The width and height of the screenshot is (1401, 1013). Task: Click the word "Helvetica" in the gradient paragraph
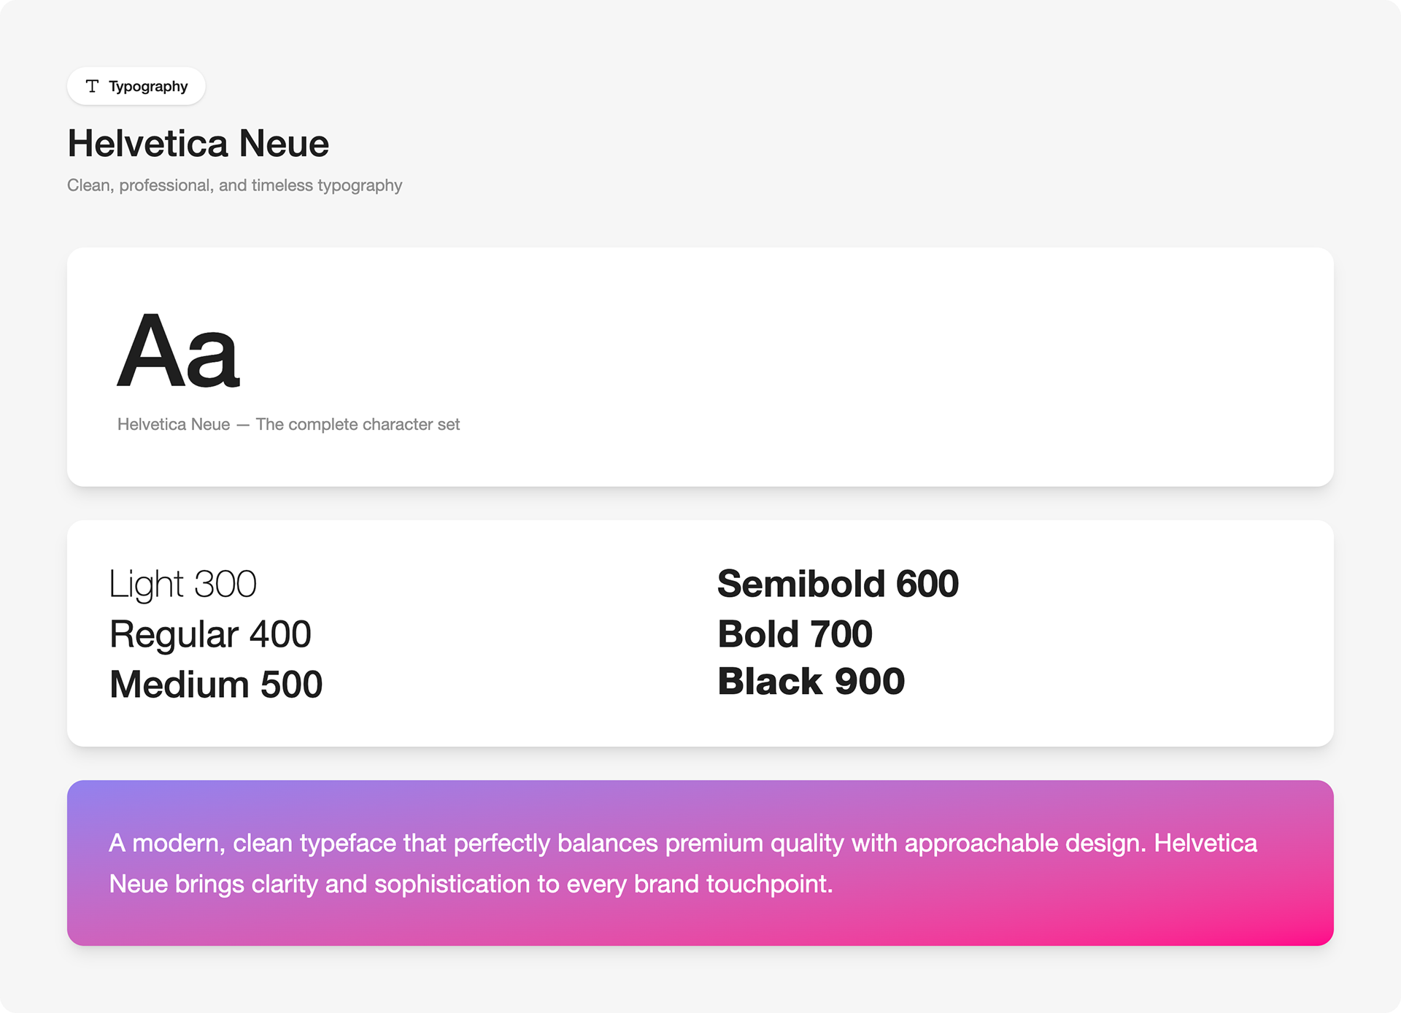coord(1205,843)
